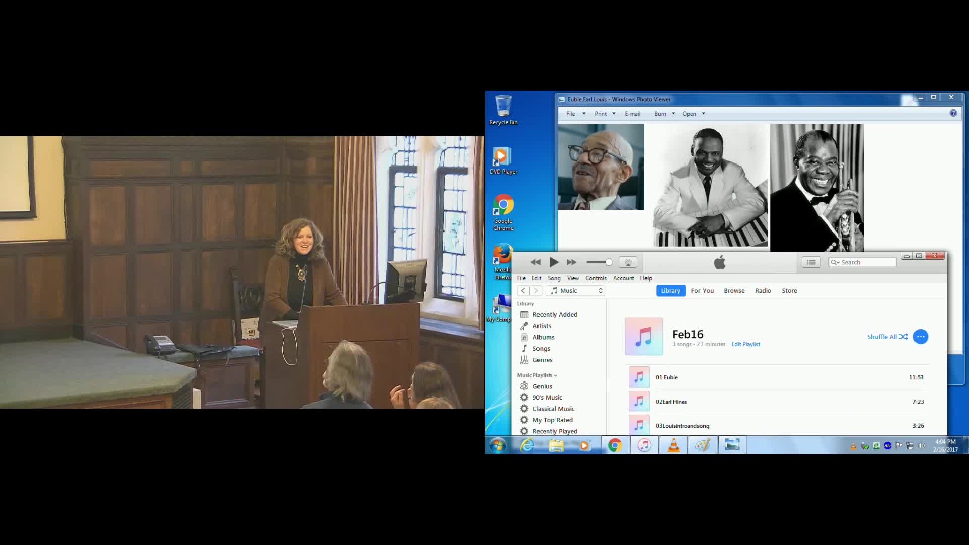969x545 pixels.
Task: Open the My Top Rated playlist
Action: (x=553, y=420)
